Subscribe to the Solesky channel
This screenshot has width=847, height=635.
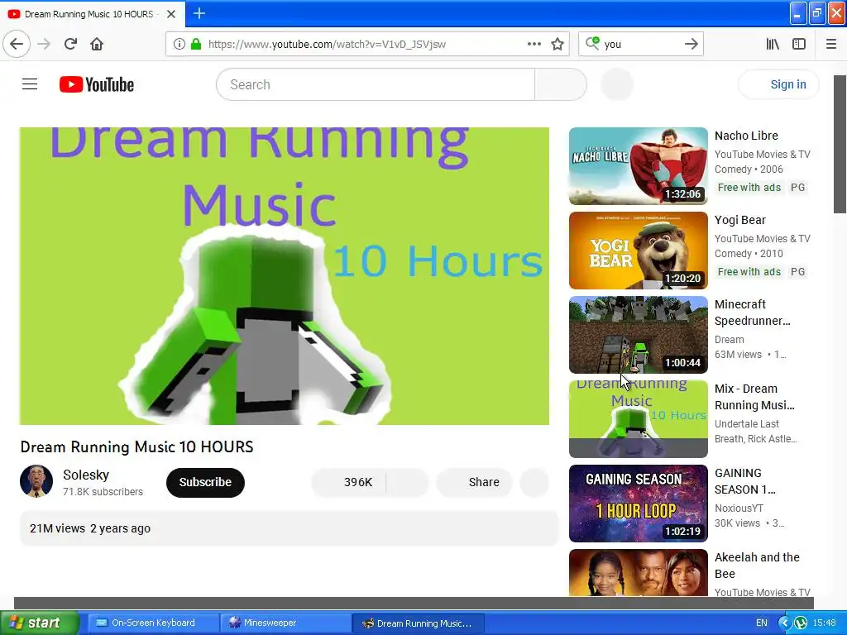(205, 482)
